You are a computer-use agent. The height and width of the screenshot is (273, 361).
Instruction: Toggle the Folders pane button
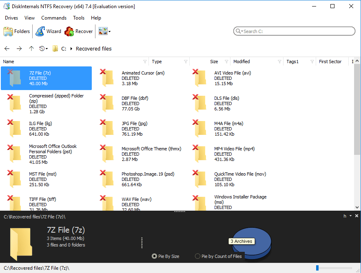click(17, 31)
